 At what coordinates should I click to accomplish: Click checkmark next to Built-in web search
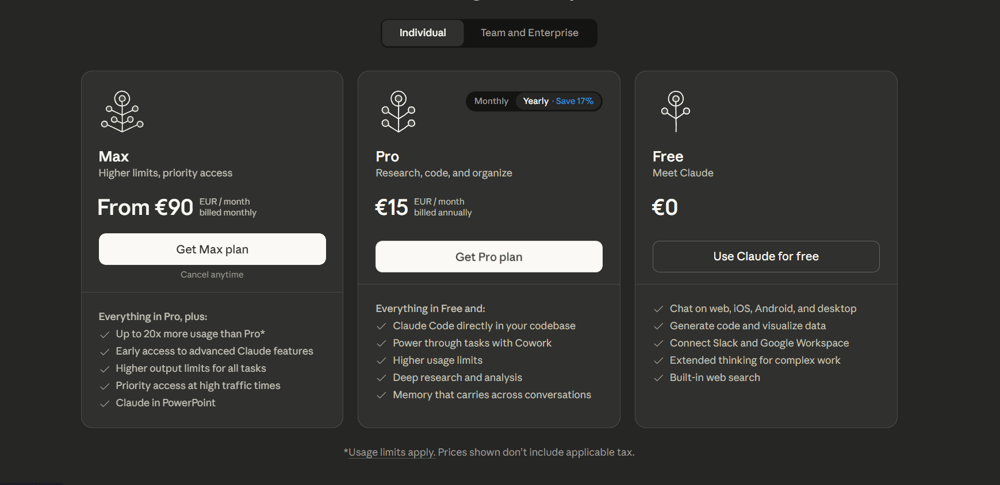[x=658, y=378]
